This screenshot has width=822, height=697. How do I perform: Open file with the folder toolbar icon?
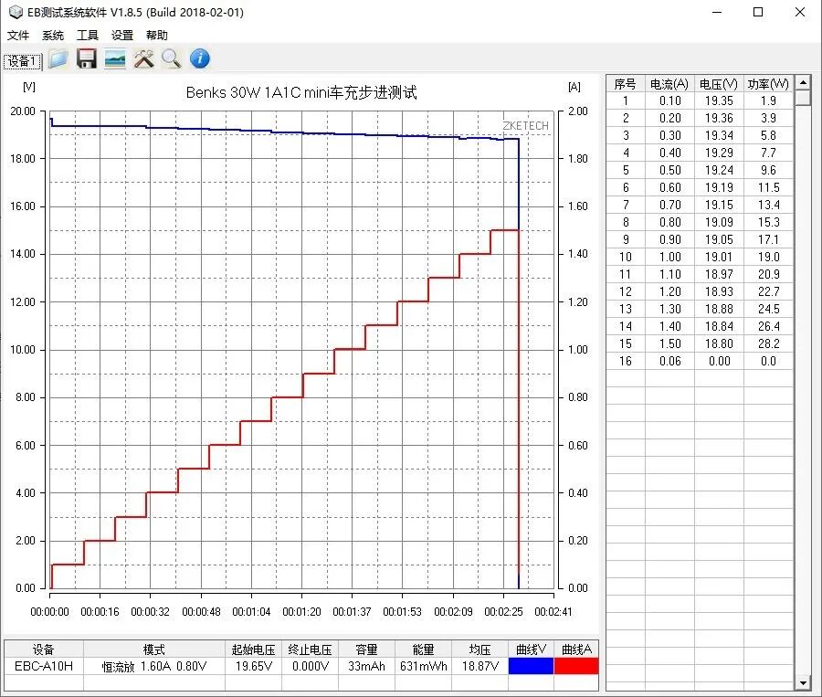pos(58,58)
